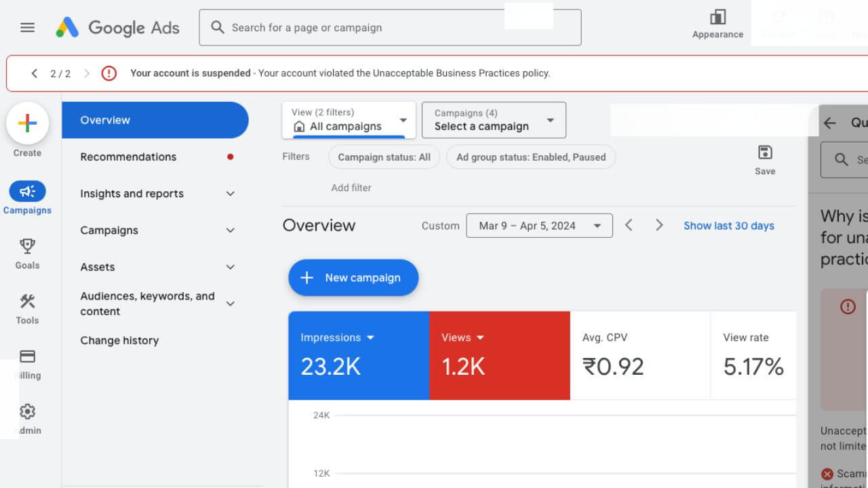Click the Save filter icon
Screen dimensions: 868x488
(765, 153)
